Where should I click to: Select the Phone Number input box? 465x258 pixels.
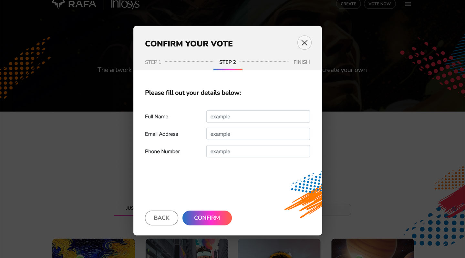(x=258, y=151)
